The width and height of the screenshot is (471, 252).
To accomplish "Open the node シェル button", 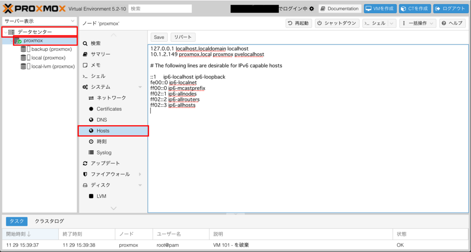I will tap(375, 23).
